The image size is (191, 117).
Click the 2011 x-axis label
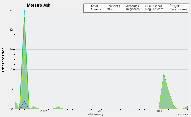(159, 111)
